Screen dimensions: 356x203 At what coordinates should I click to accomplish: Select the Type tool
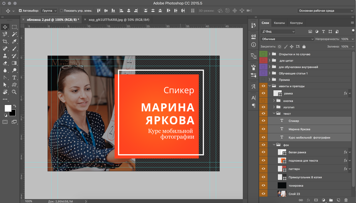coord(14,77)
